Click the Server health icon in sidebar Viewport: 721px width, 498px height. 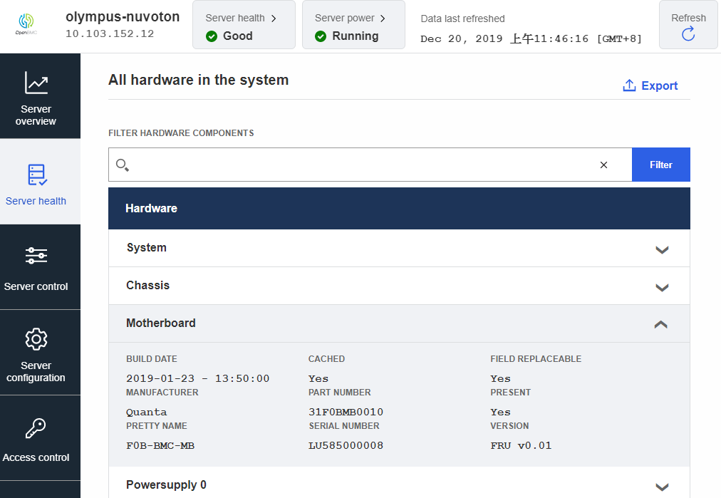click(x=36, y=175)
